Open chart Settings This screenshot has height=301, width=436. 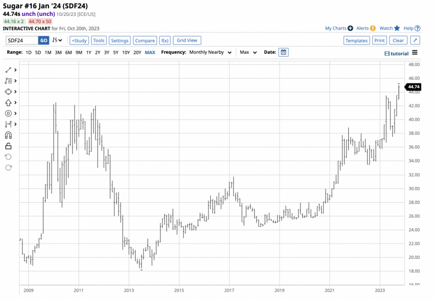(x=120, y=40)
